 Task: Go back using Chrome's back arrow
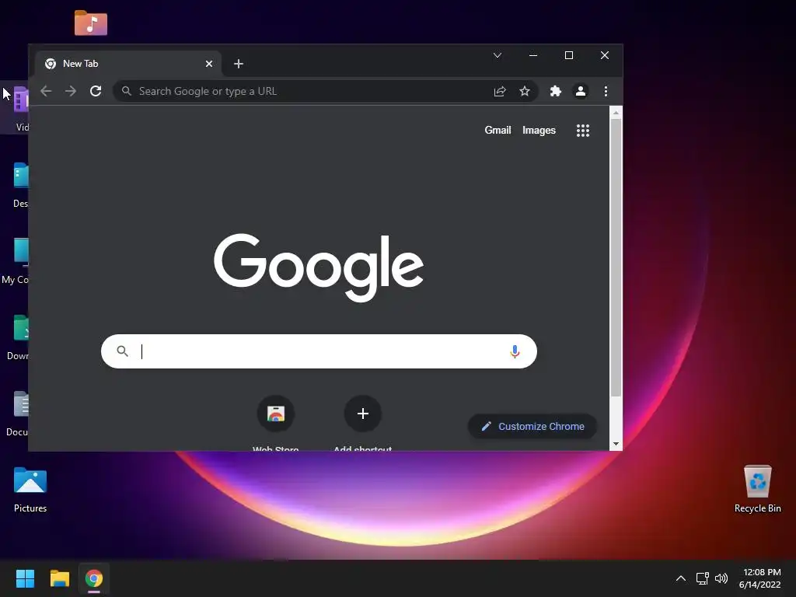(46, 92)
